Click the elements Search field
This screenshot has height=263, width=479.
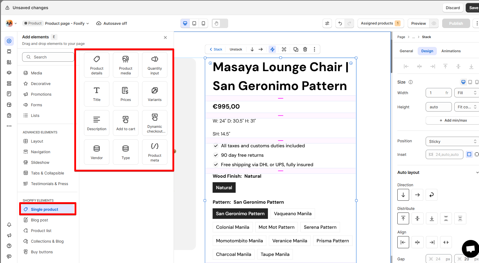tap(48, 57)
